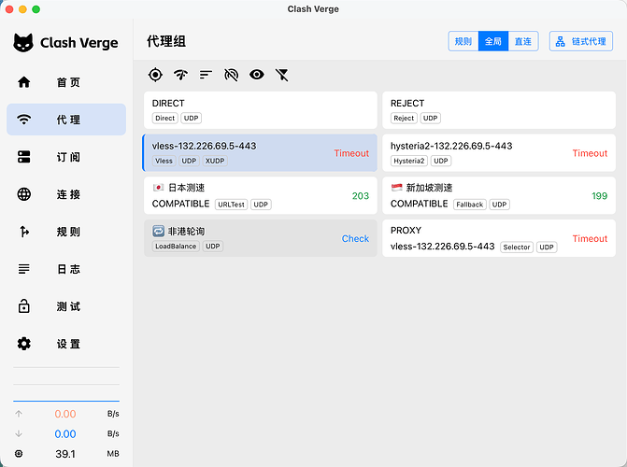Click the URLTest tag on 日本测速
The height and width of the screenshot is (467, 627).
tap(231, 205)
